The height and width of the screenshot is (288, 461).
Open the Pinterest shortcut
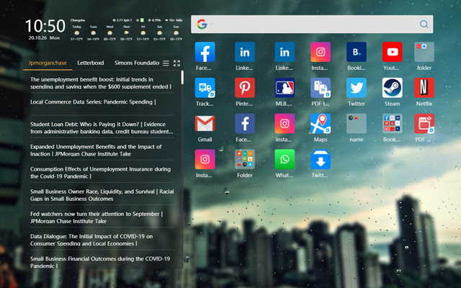coord(245,88)
